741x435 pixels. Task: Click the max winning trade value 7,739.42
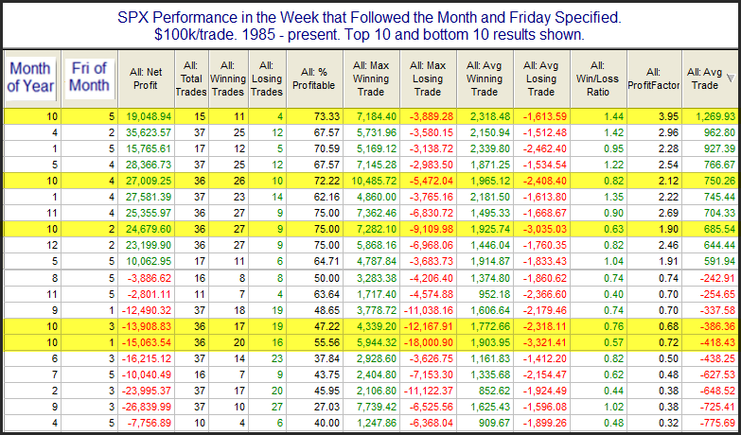coord(378,408)
